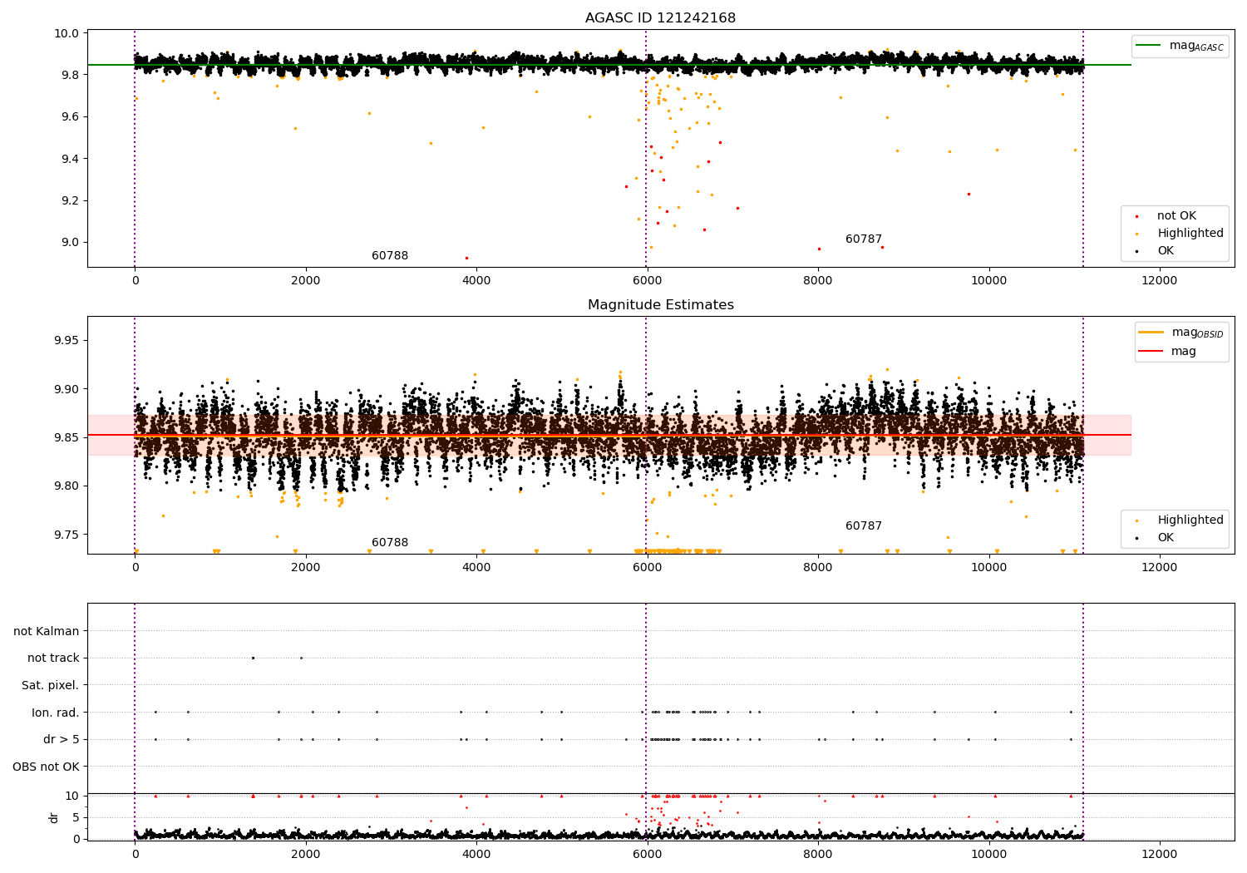
Task: Click the orange mag OBSID legend line
Action: click(x=1151, y=333)
